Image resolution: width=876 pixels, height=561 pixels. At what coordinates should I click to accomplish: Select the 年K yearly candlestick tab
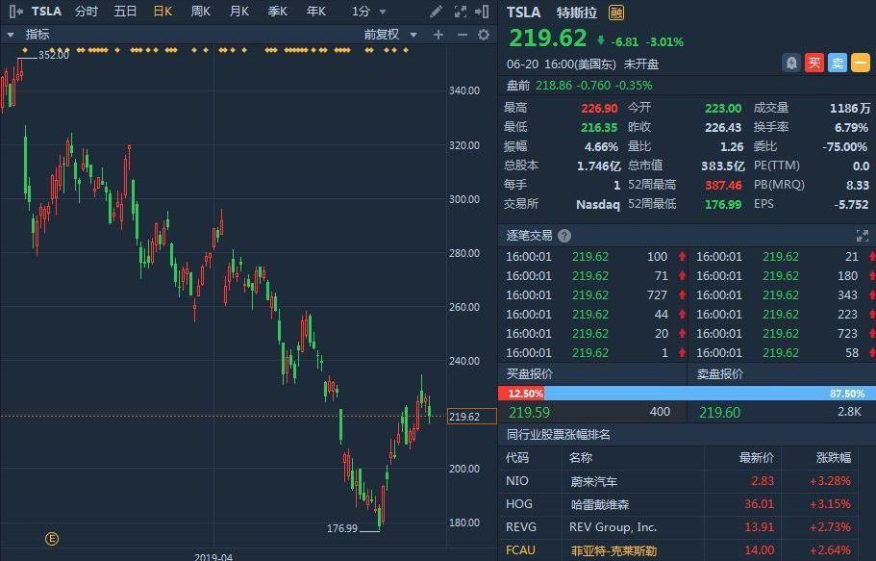point(315,12)
